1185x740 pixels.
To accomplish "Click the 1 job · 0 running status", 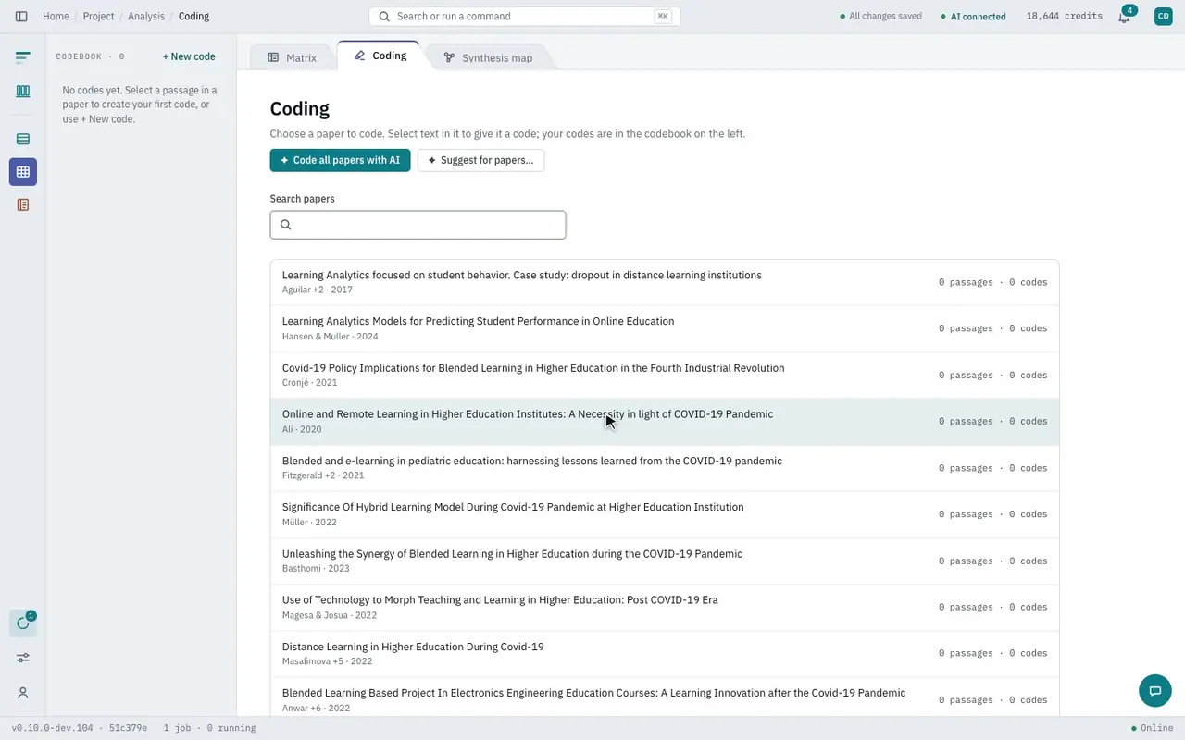I will [x=209, y=728].
